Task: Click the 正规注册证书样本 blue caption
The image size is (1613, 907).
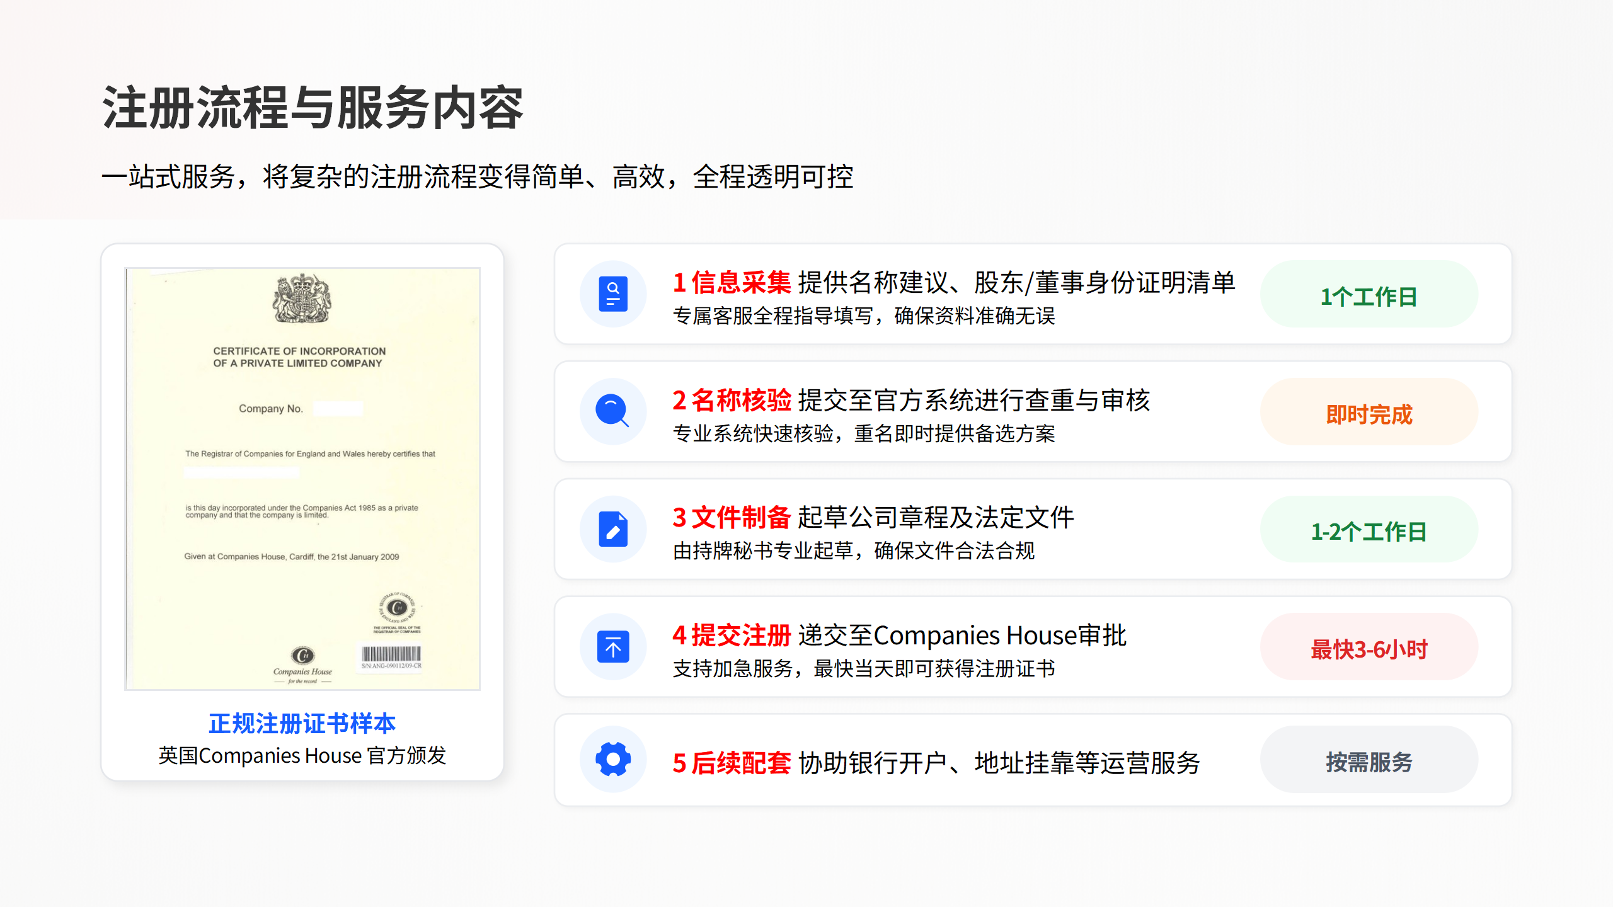Action: pyautogui.click(x=302, y=723)
